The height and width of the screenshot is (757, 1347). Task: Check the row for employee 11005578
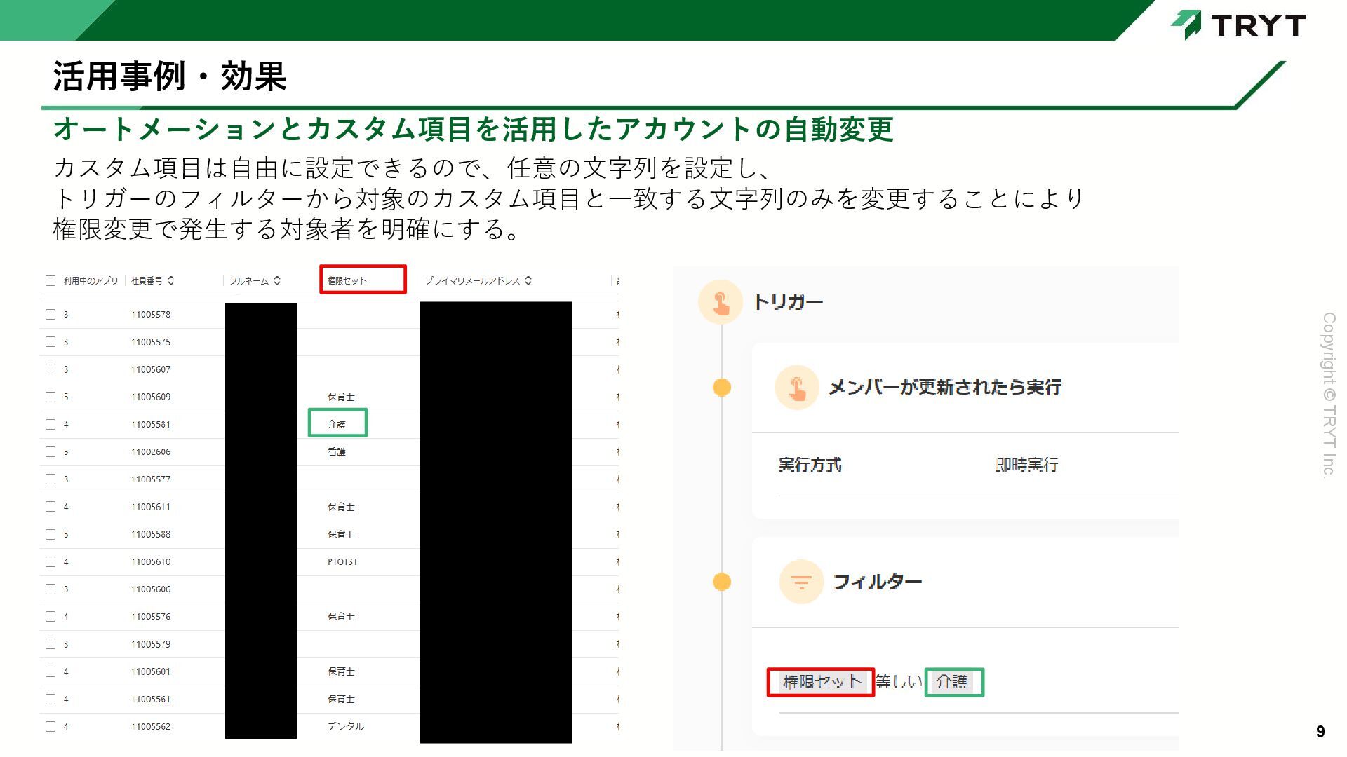[x=51, y=315]
